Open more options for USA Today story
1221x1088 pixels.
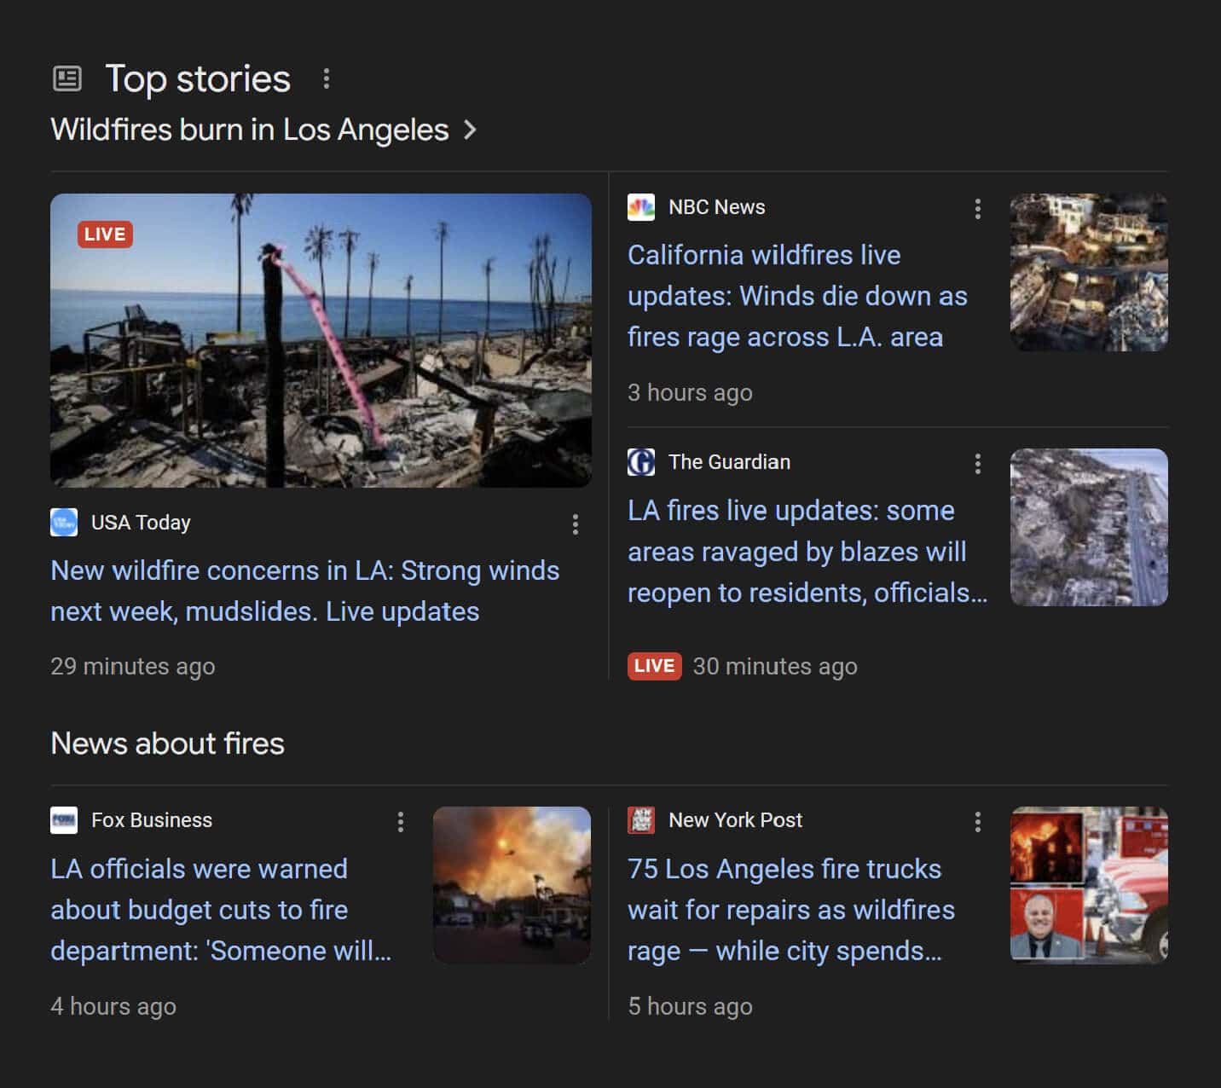pyautogui.click(x=576, y=524)
